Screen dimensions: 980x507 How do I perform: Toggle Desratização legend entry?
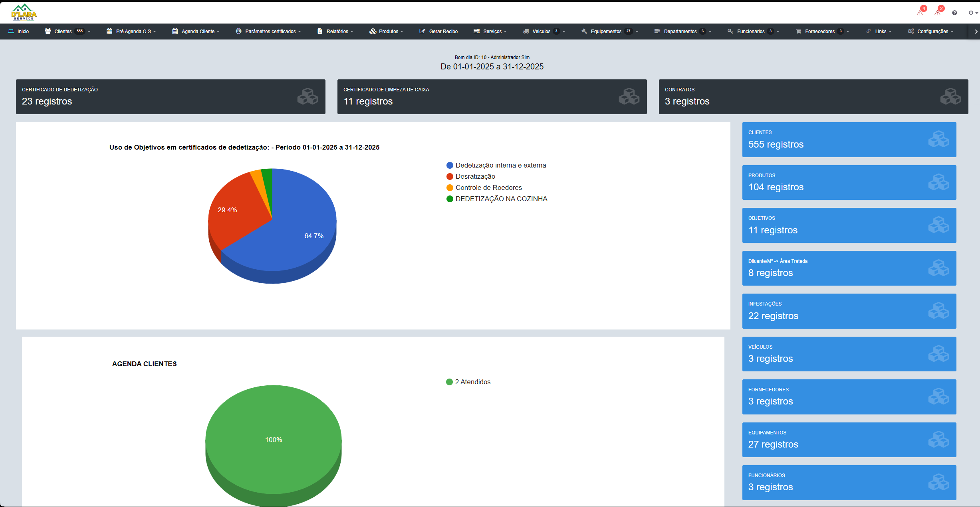[x=475, y=176]
